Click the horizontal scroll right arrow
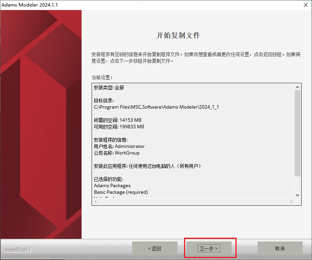Viewport: 312px width, 260px height. 291,201
